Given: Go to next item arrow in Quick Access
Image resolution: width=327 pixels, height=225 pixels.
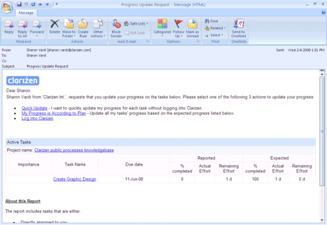Looking at the screenshot, I should point(47,4).
